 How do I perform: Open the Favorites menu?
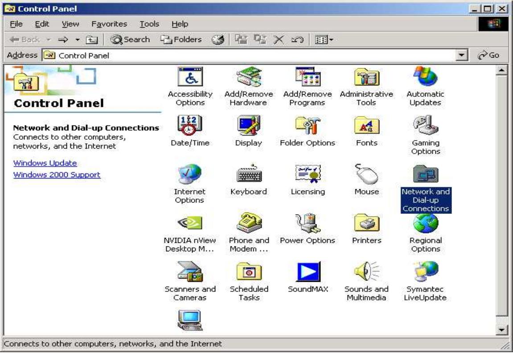[x=109, y=24]
